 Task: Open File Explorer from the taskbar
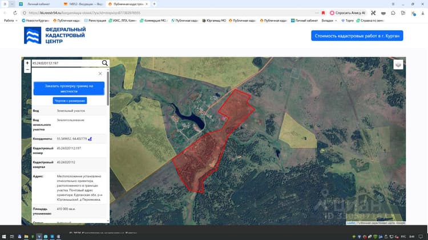point(26,237)
